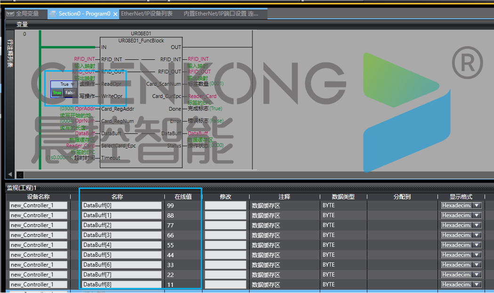
Task: Expand the 变量 variables bar
Action: (x=22, y=24)
